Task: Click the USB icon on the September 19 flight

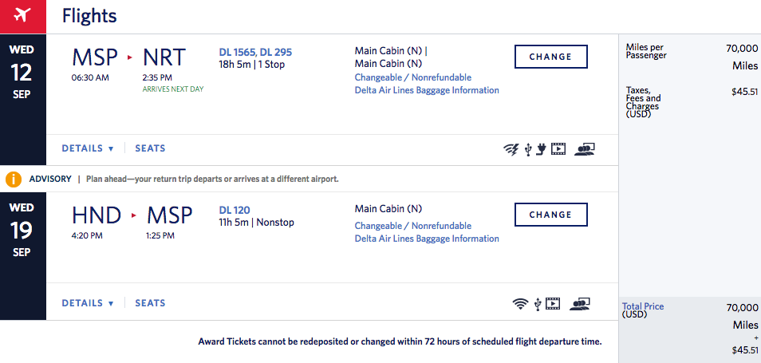Action: click(x=538, y=303)
